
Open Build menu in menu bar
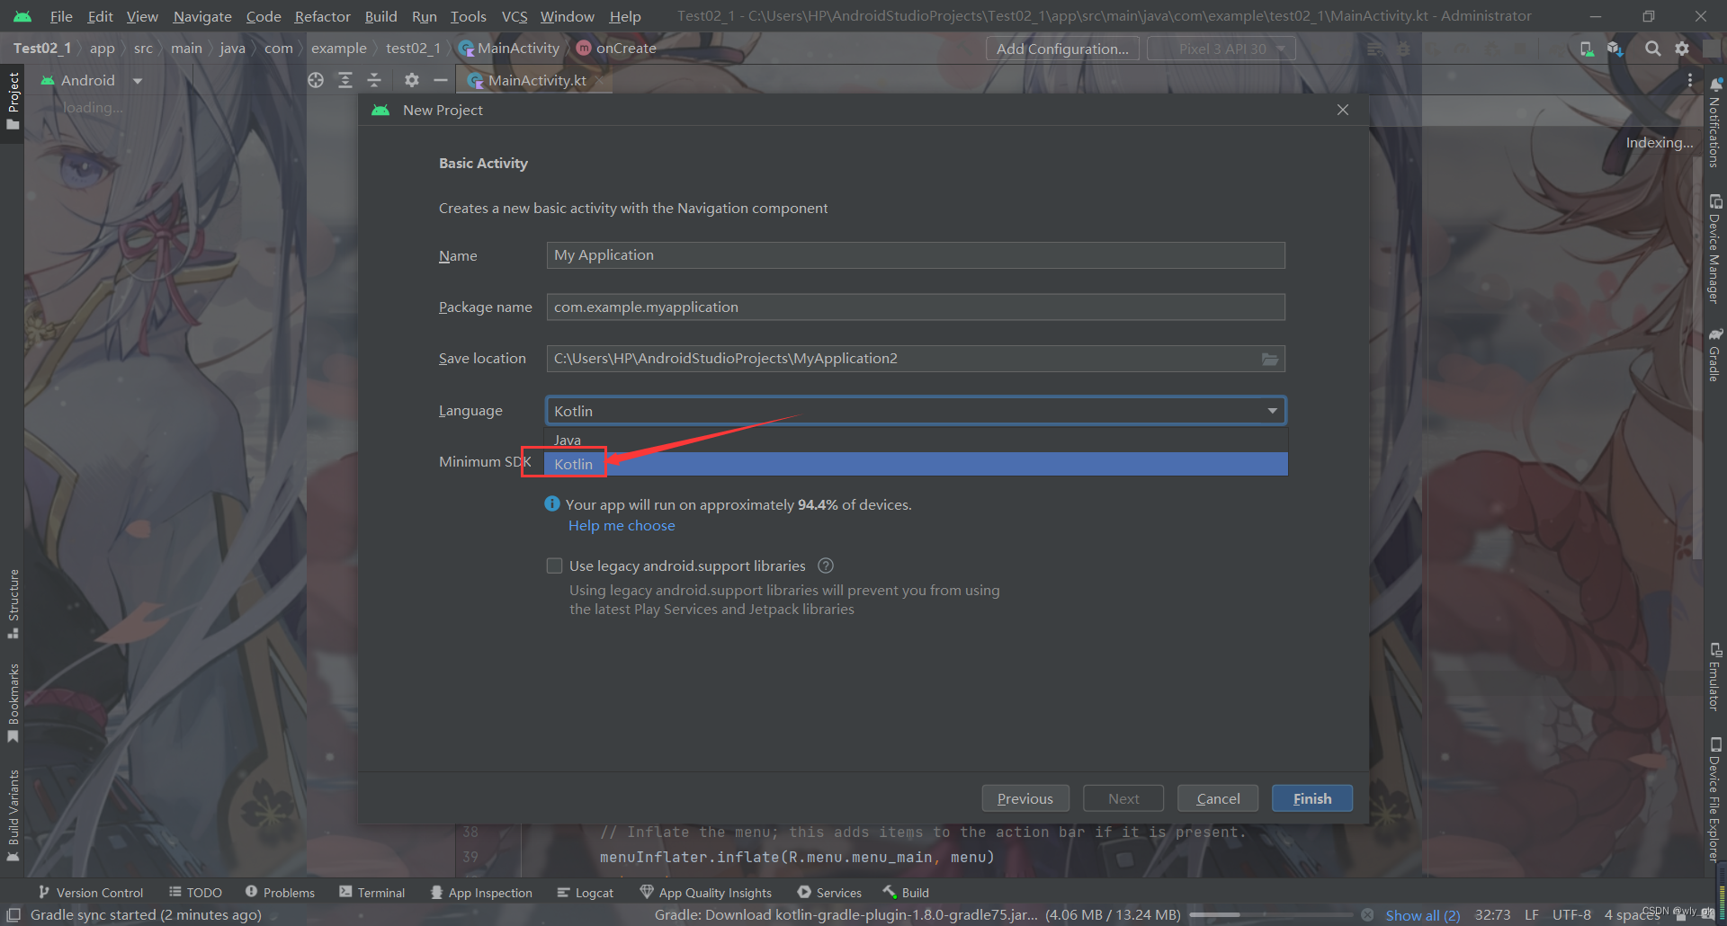[x=380, y=16]
